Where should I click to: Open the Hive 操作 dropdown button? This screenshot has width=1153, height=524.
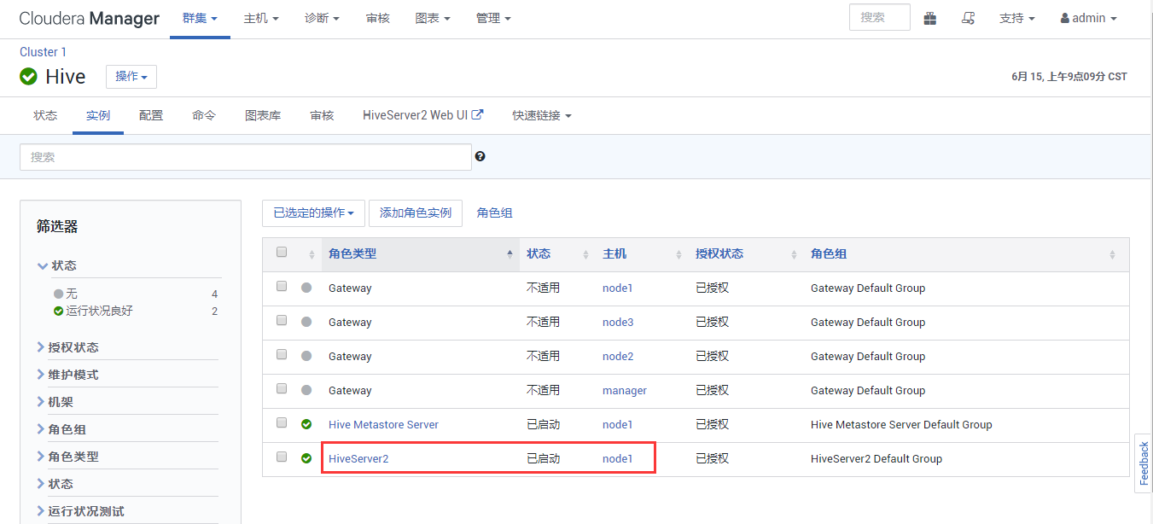pyautogui.click(x=131, y=76)
